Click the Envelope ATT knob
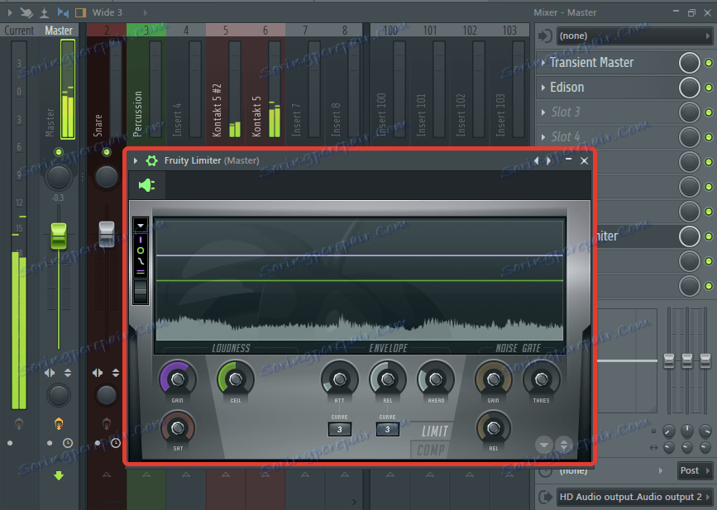The height and width of the screenshot is (510, 717). pos(339,379)
